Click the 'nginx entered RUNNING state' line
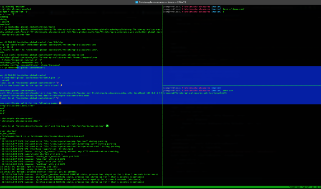Image resolution: width=321 pixels, height=189 pixels. pyautogui.click(x=71, y=179)
